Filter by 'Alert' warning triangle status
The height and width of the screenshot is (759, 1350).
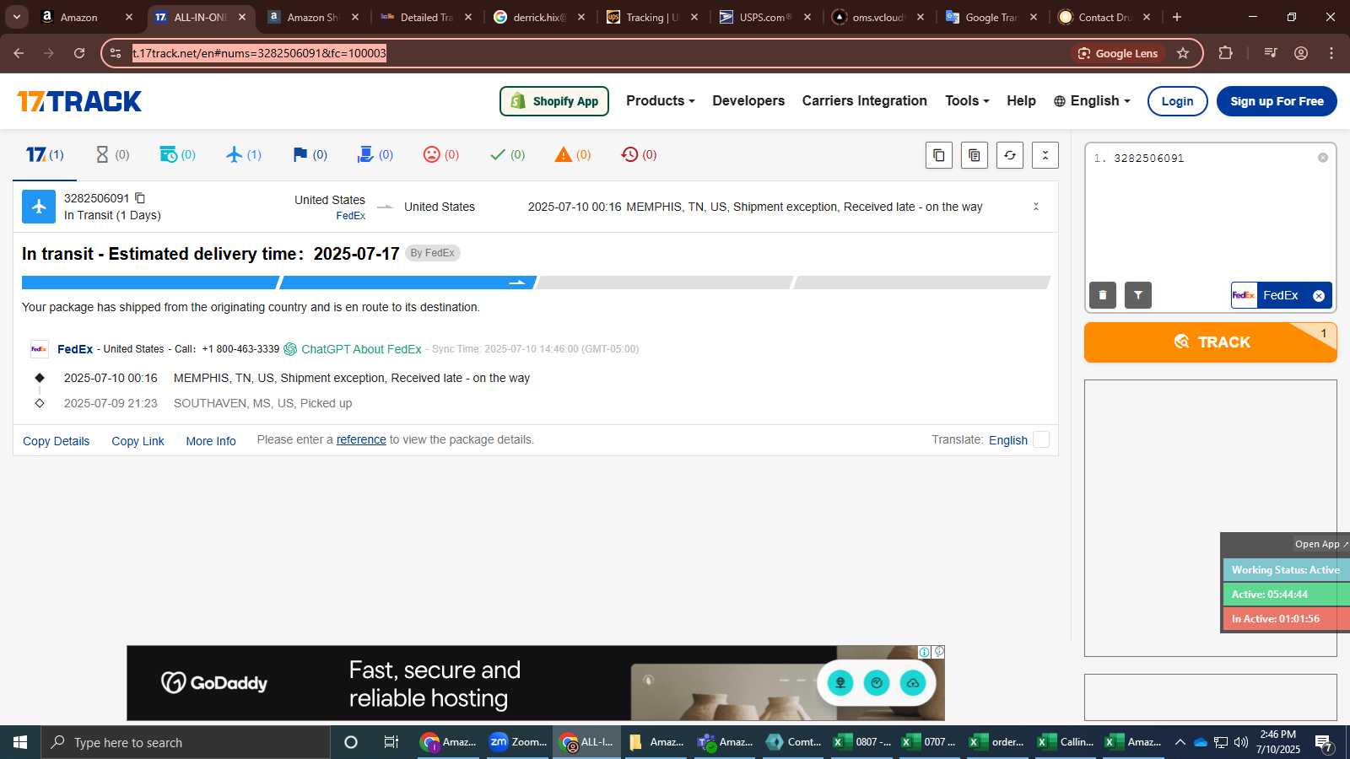pos(573,155)
